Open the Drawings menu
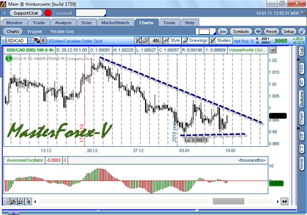The width and height of the screenshot is (307, 215). pos(195,40)
